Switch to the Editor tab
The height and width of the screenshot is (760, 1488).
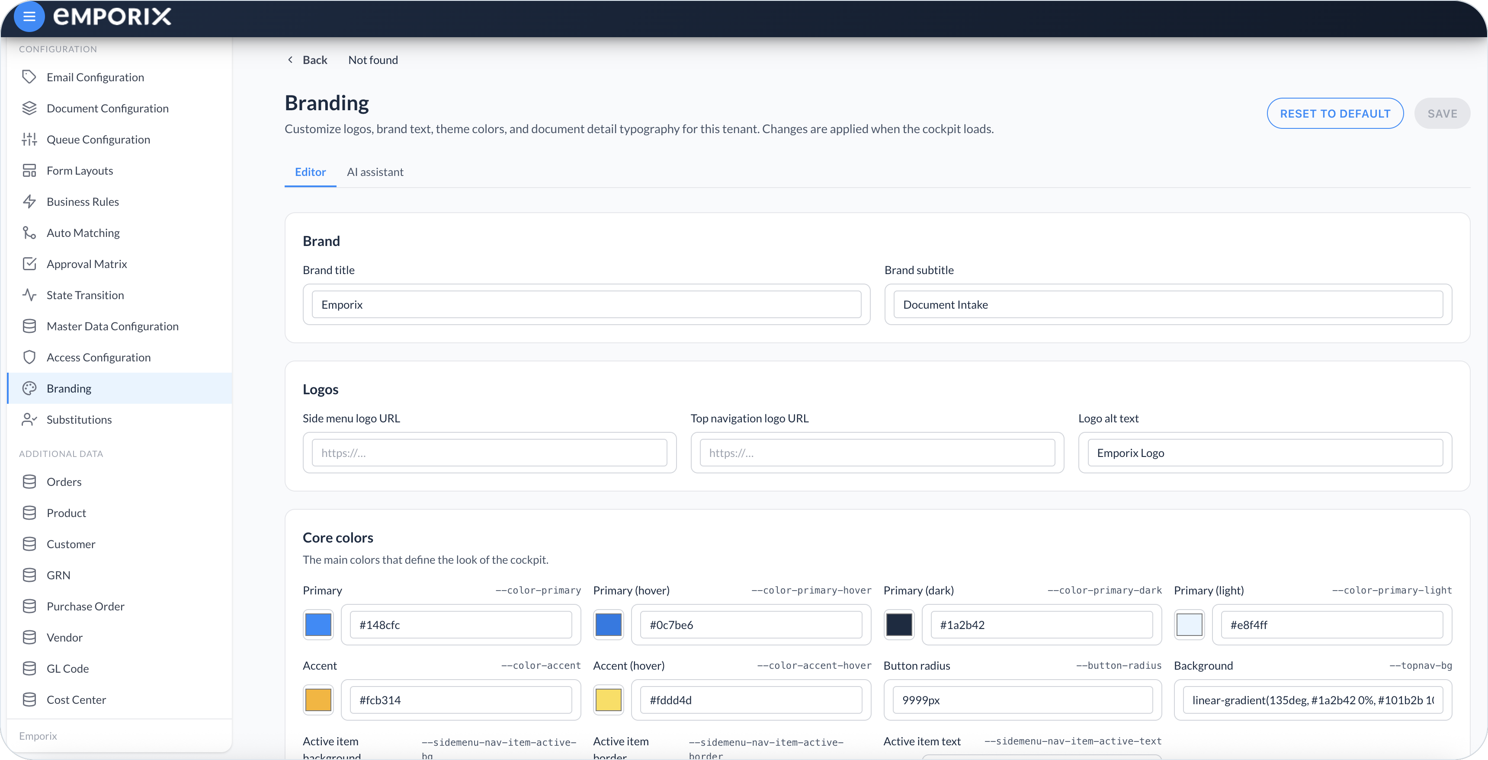310,172
